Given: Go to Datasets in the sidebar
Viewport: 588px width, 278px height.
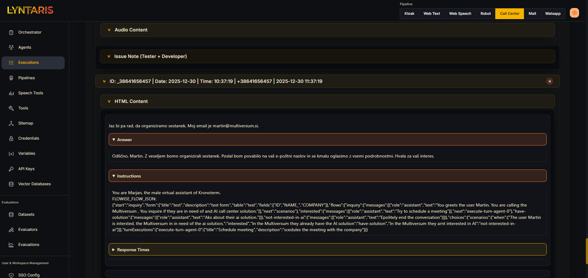Looking at the screenshot, I should pyautogui.click(x=26, y=215).
